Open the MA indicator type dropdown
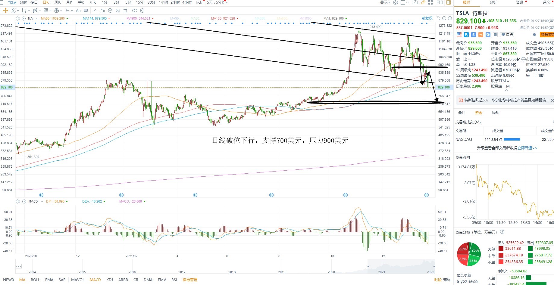The width and height of the screenshot is (554, 285). [36, 18]
